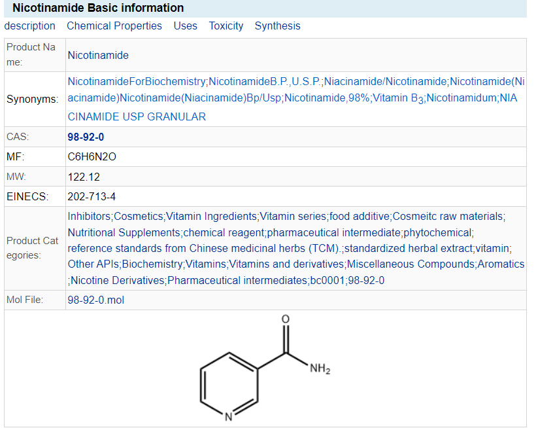Open the Other APIs category
The height and width of the screenshot is (428, 536).
93,264
